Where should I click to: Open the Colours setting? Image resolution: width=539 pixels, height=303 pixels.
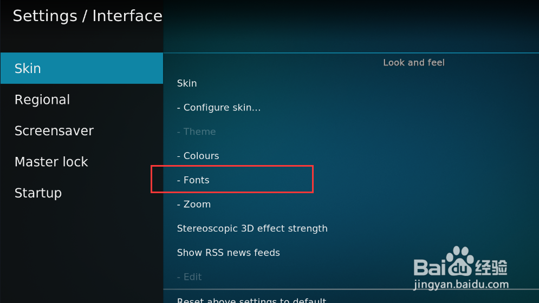click(x=198, y=156)
